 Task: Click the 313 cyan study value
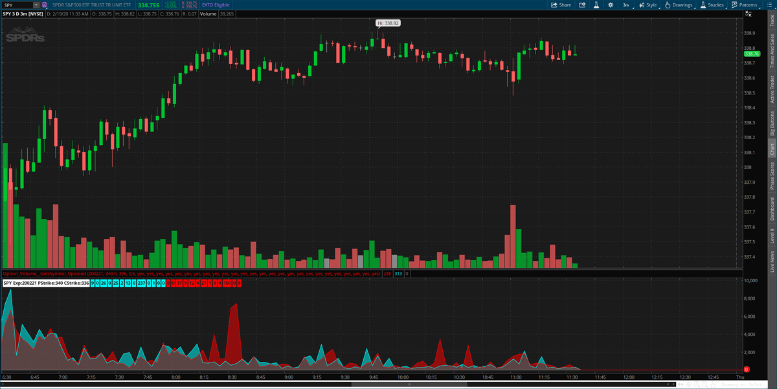(398, 273)
